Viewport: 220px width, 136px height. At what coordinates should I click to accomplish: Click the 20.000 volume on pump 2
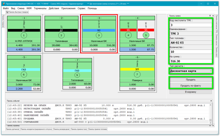click(56, 45)
